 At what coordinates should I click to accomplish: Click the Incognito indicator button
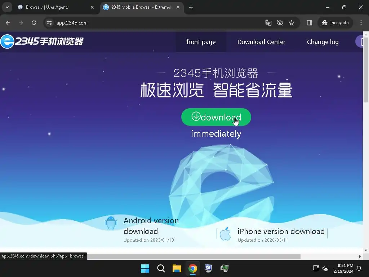point(335,23)
